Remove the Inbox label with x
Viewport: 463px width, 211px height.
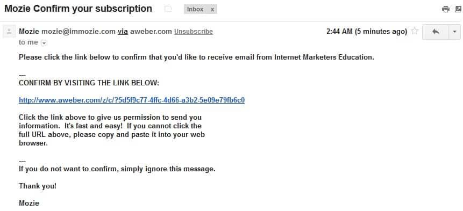pyautogui.click(x=212, y=10)
